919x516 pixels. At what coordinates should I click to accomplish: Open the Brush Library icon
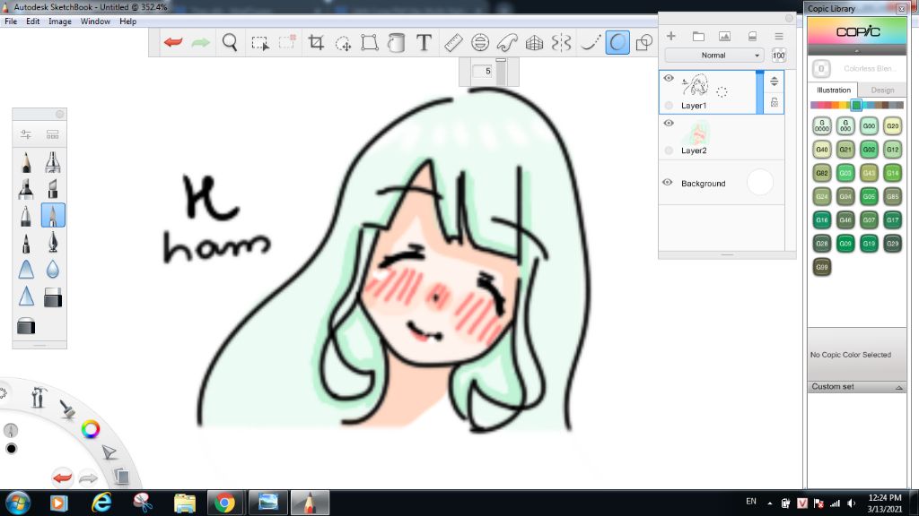point(52,134)
